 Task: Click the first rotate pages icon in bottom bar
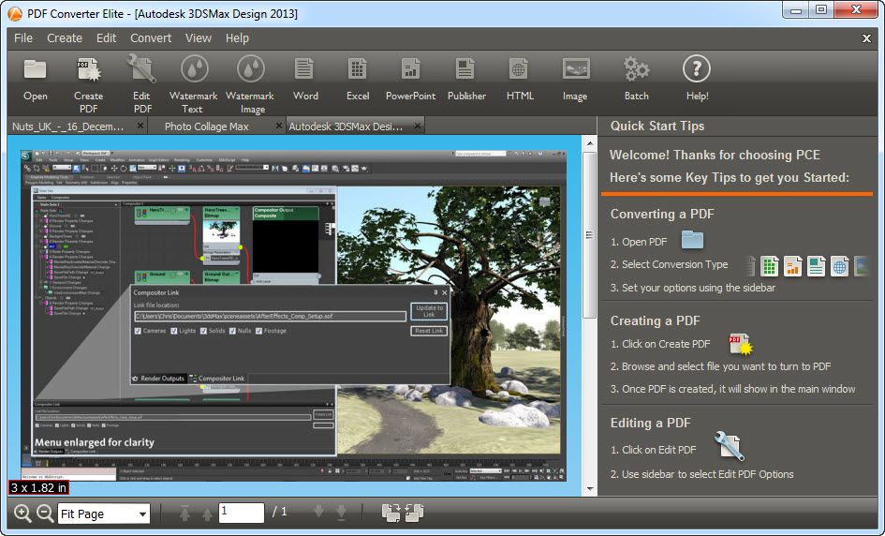point(391,513)
